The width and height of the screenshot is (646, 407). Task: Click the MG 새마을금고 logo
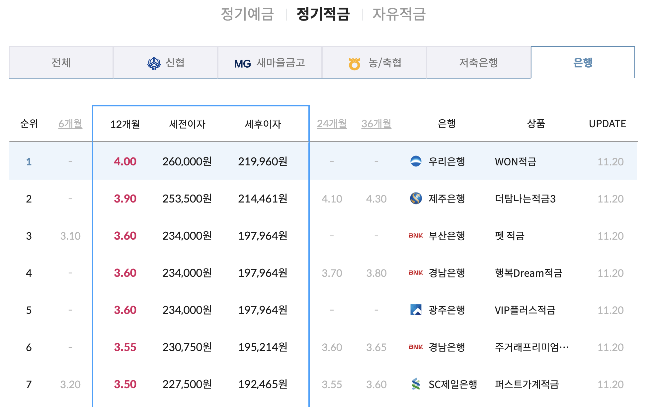pos(242,63)
